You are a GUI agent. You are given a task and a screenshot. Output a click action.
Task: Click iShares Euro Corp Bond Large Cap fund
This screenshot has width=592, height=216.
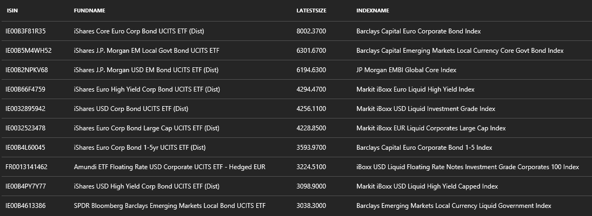[x=147, y=128]
